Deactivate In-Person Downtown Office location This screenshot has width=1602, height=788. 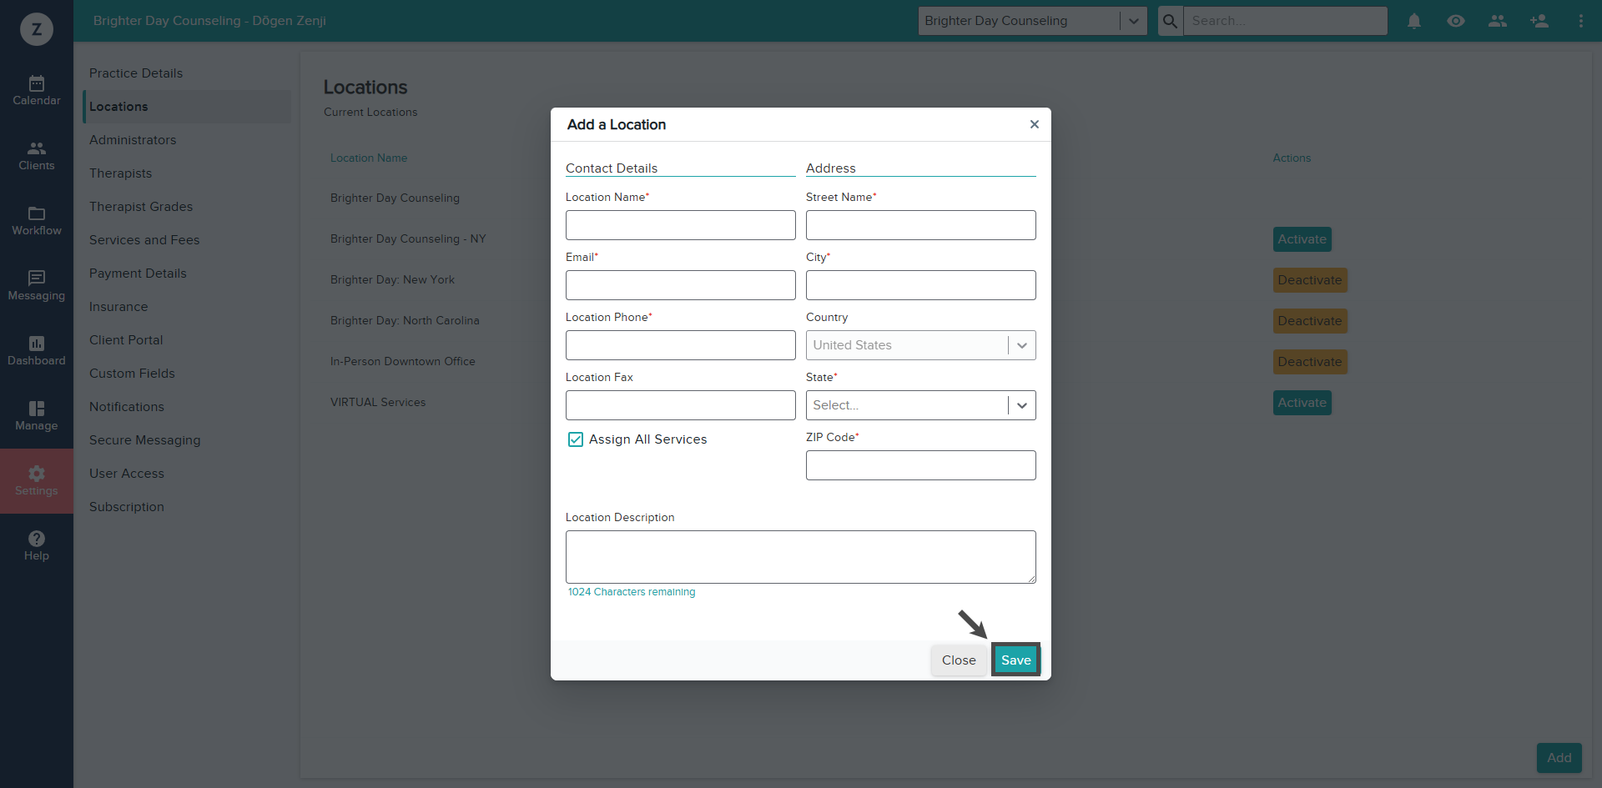(x=1310, y=362)
